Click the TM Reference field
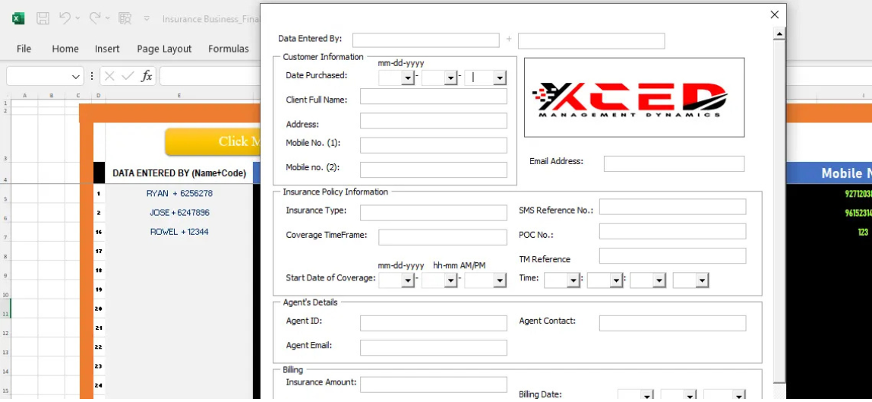The height and width of the screenshot is (402, 872). tap(672, 256)
